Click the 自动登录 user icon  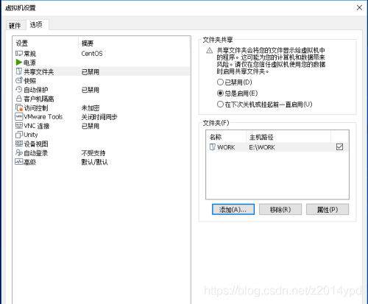(x=19, y=153)
